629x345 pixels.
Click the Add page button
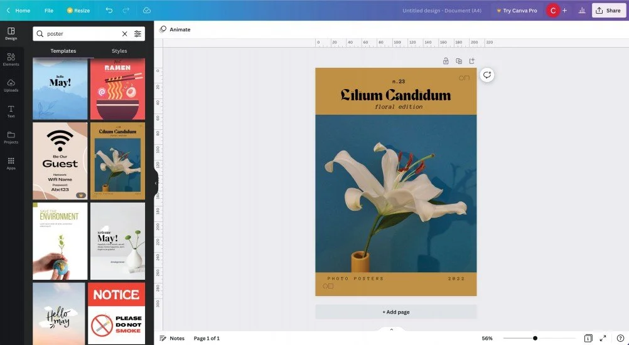(396, 312)
